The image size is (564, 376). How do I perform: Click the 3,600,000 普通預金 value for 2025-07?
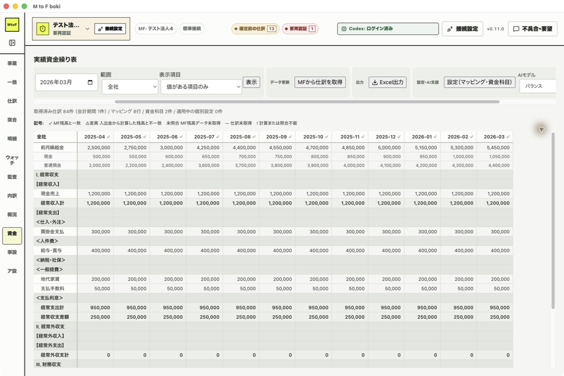point(209,165)
